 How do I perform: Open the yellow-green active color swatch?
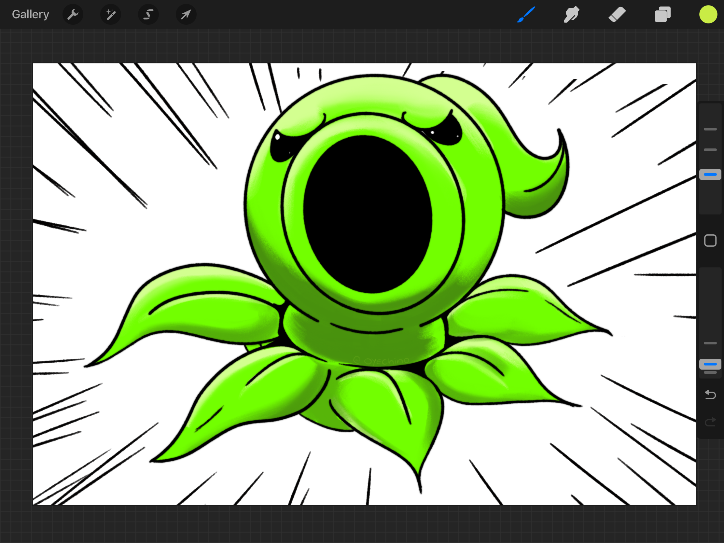pos(708,14)
